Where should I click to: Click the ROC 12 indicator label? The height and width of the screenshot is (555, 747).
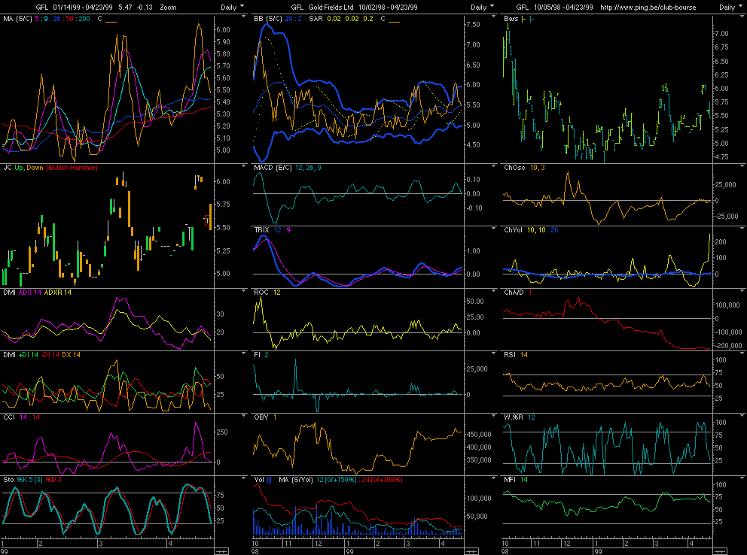click(x=267, y=293)
